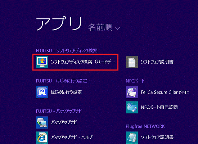Select the NFCポート group header
The height and width of the screenshot is (144, 198).
tap(135, 81)
